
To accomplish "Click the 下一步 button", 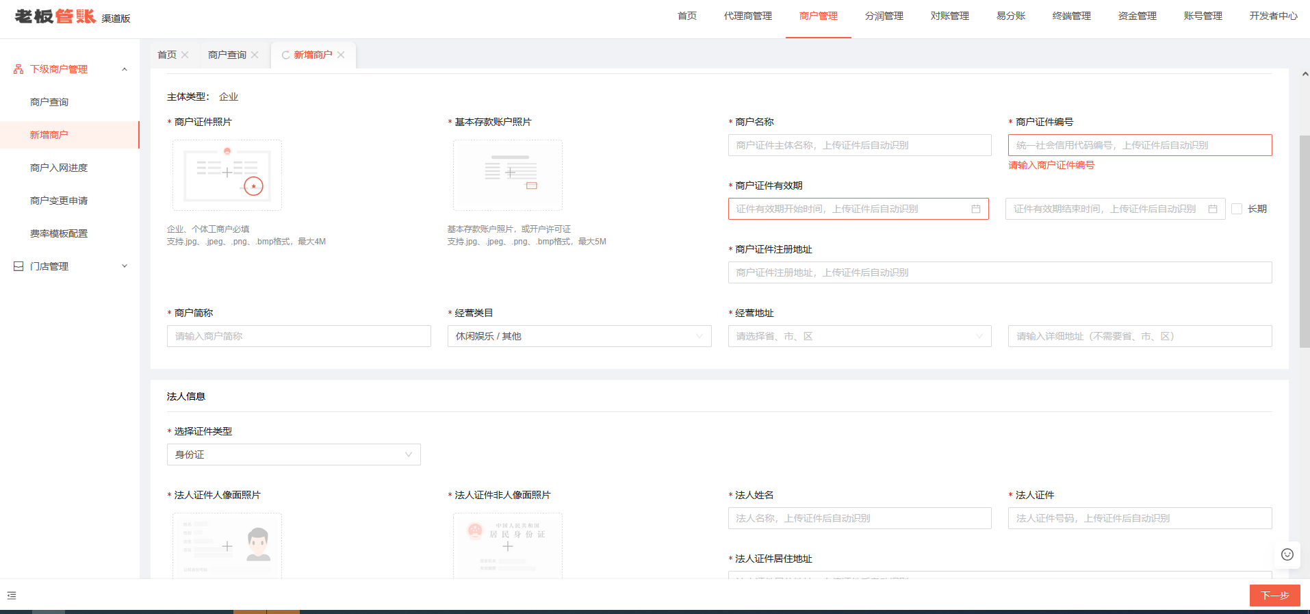I will pos(1274,596).
